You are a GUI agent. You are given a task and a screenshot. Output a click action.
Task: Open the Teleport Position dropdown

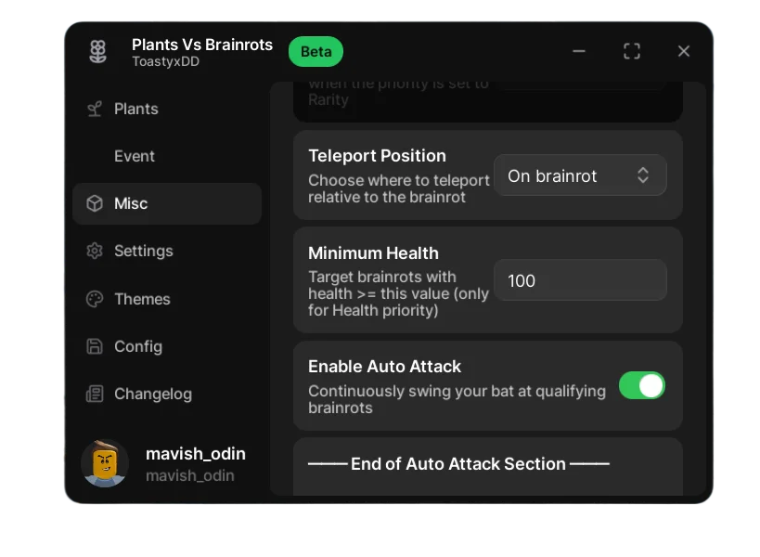coord(579,175)
